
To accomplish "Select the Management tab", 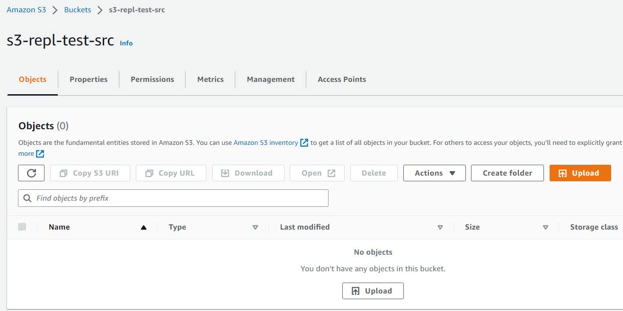I will pos(271,80).
